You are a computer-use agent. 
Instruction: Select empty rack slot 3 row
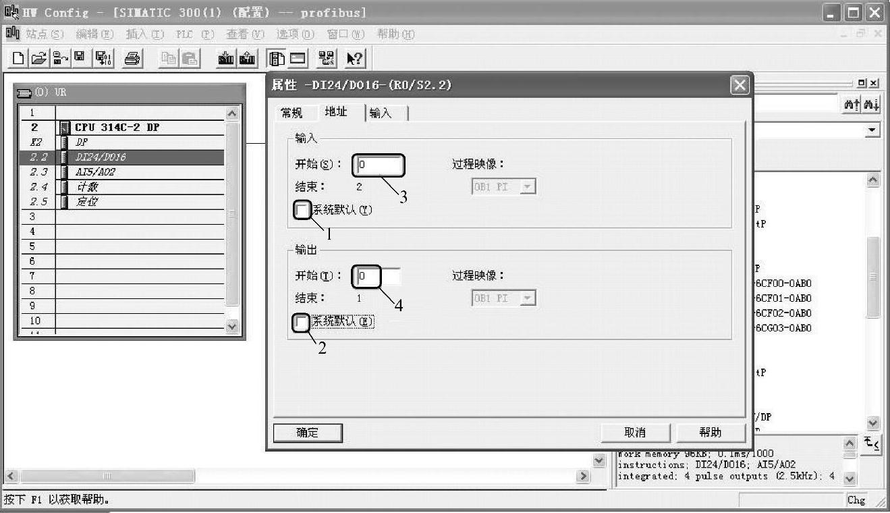tap(120, 217)
